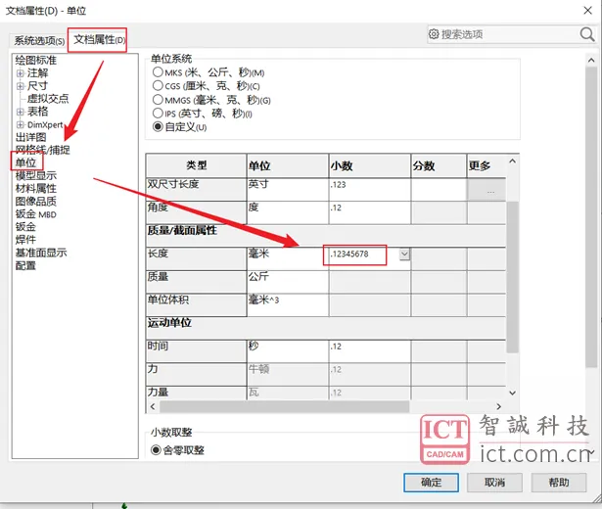Select 单位 in the tree
The image size is (602, 509).
[25, 162]
